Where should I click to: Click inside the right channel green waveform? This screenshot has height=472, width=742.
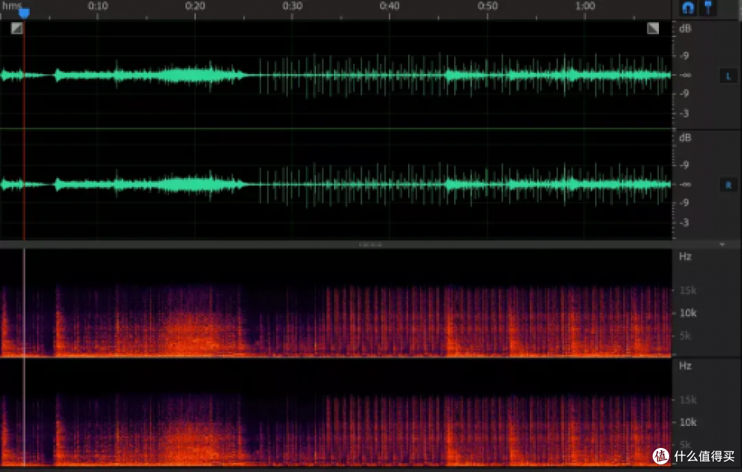coord(336,185)
